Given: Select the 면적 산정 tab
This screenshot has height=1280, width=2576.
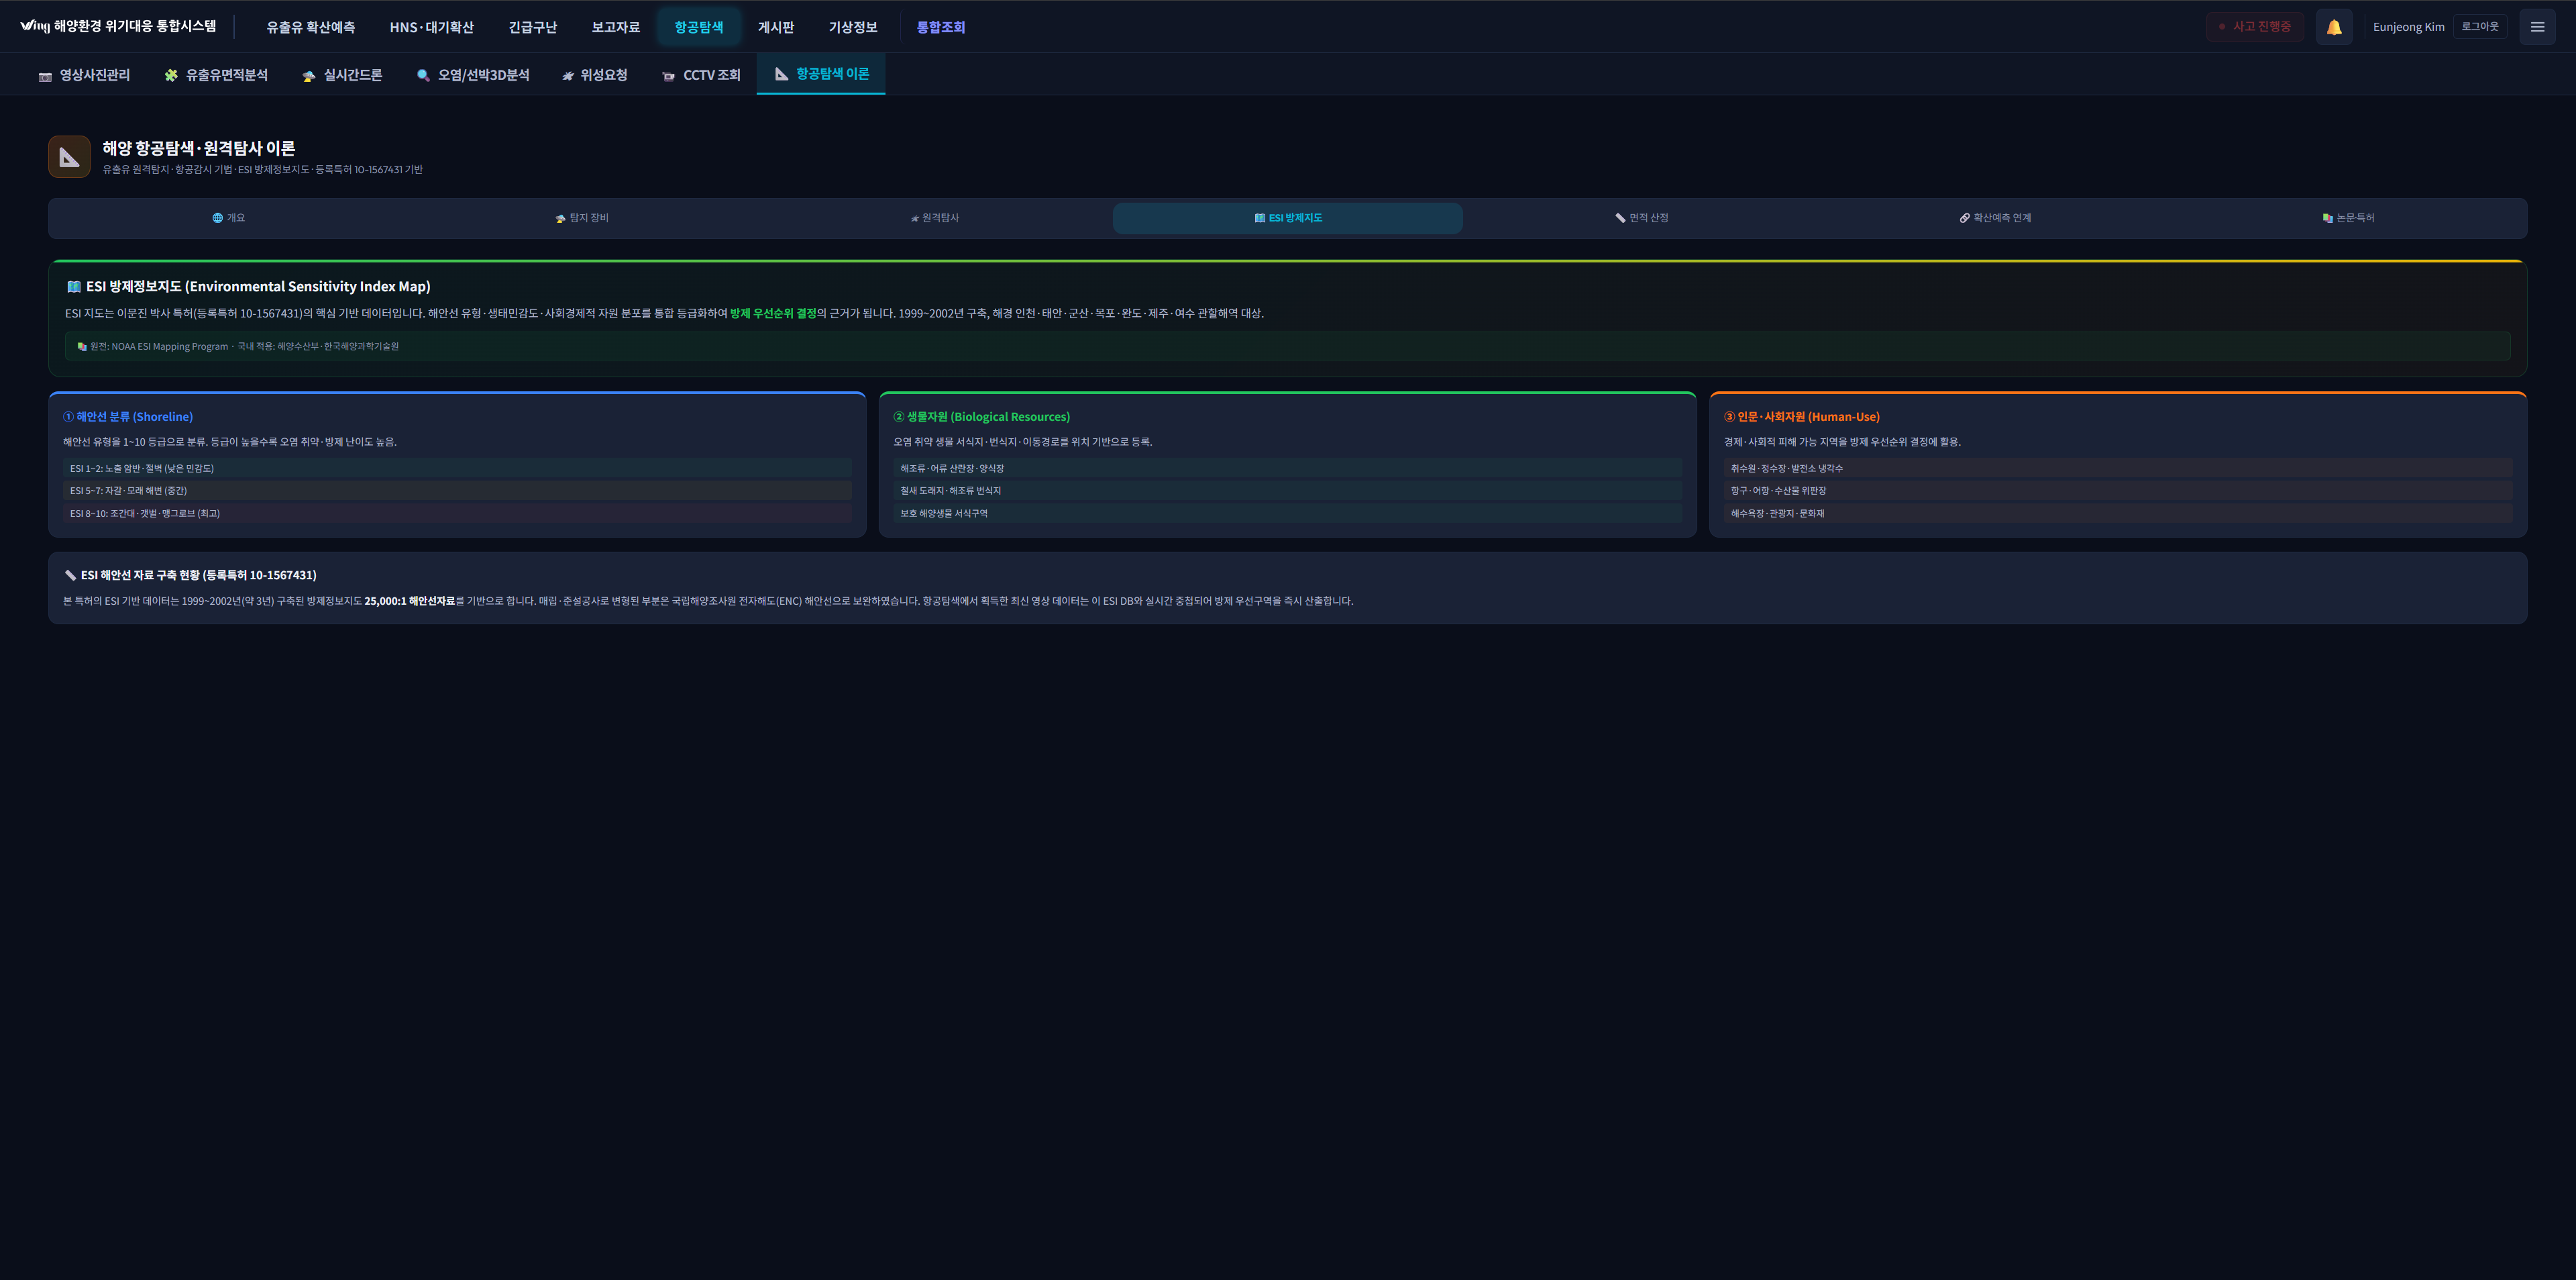Looking at the screenshot, I should (x=1641, y=218).
